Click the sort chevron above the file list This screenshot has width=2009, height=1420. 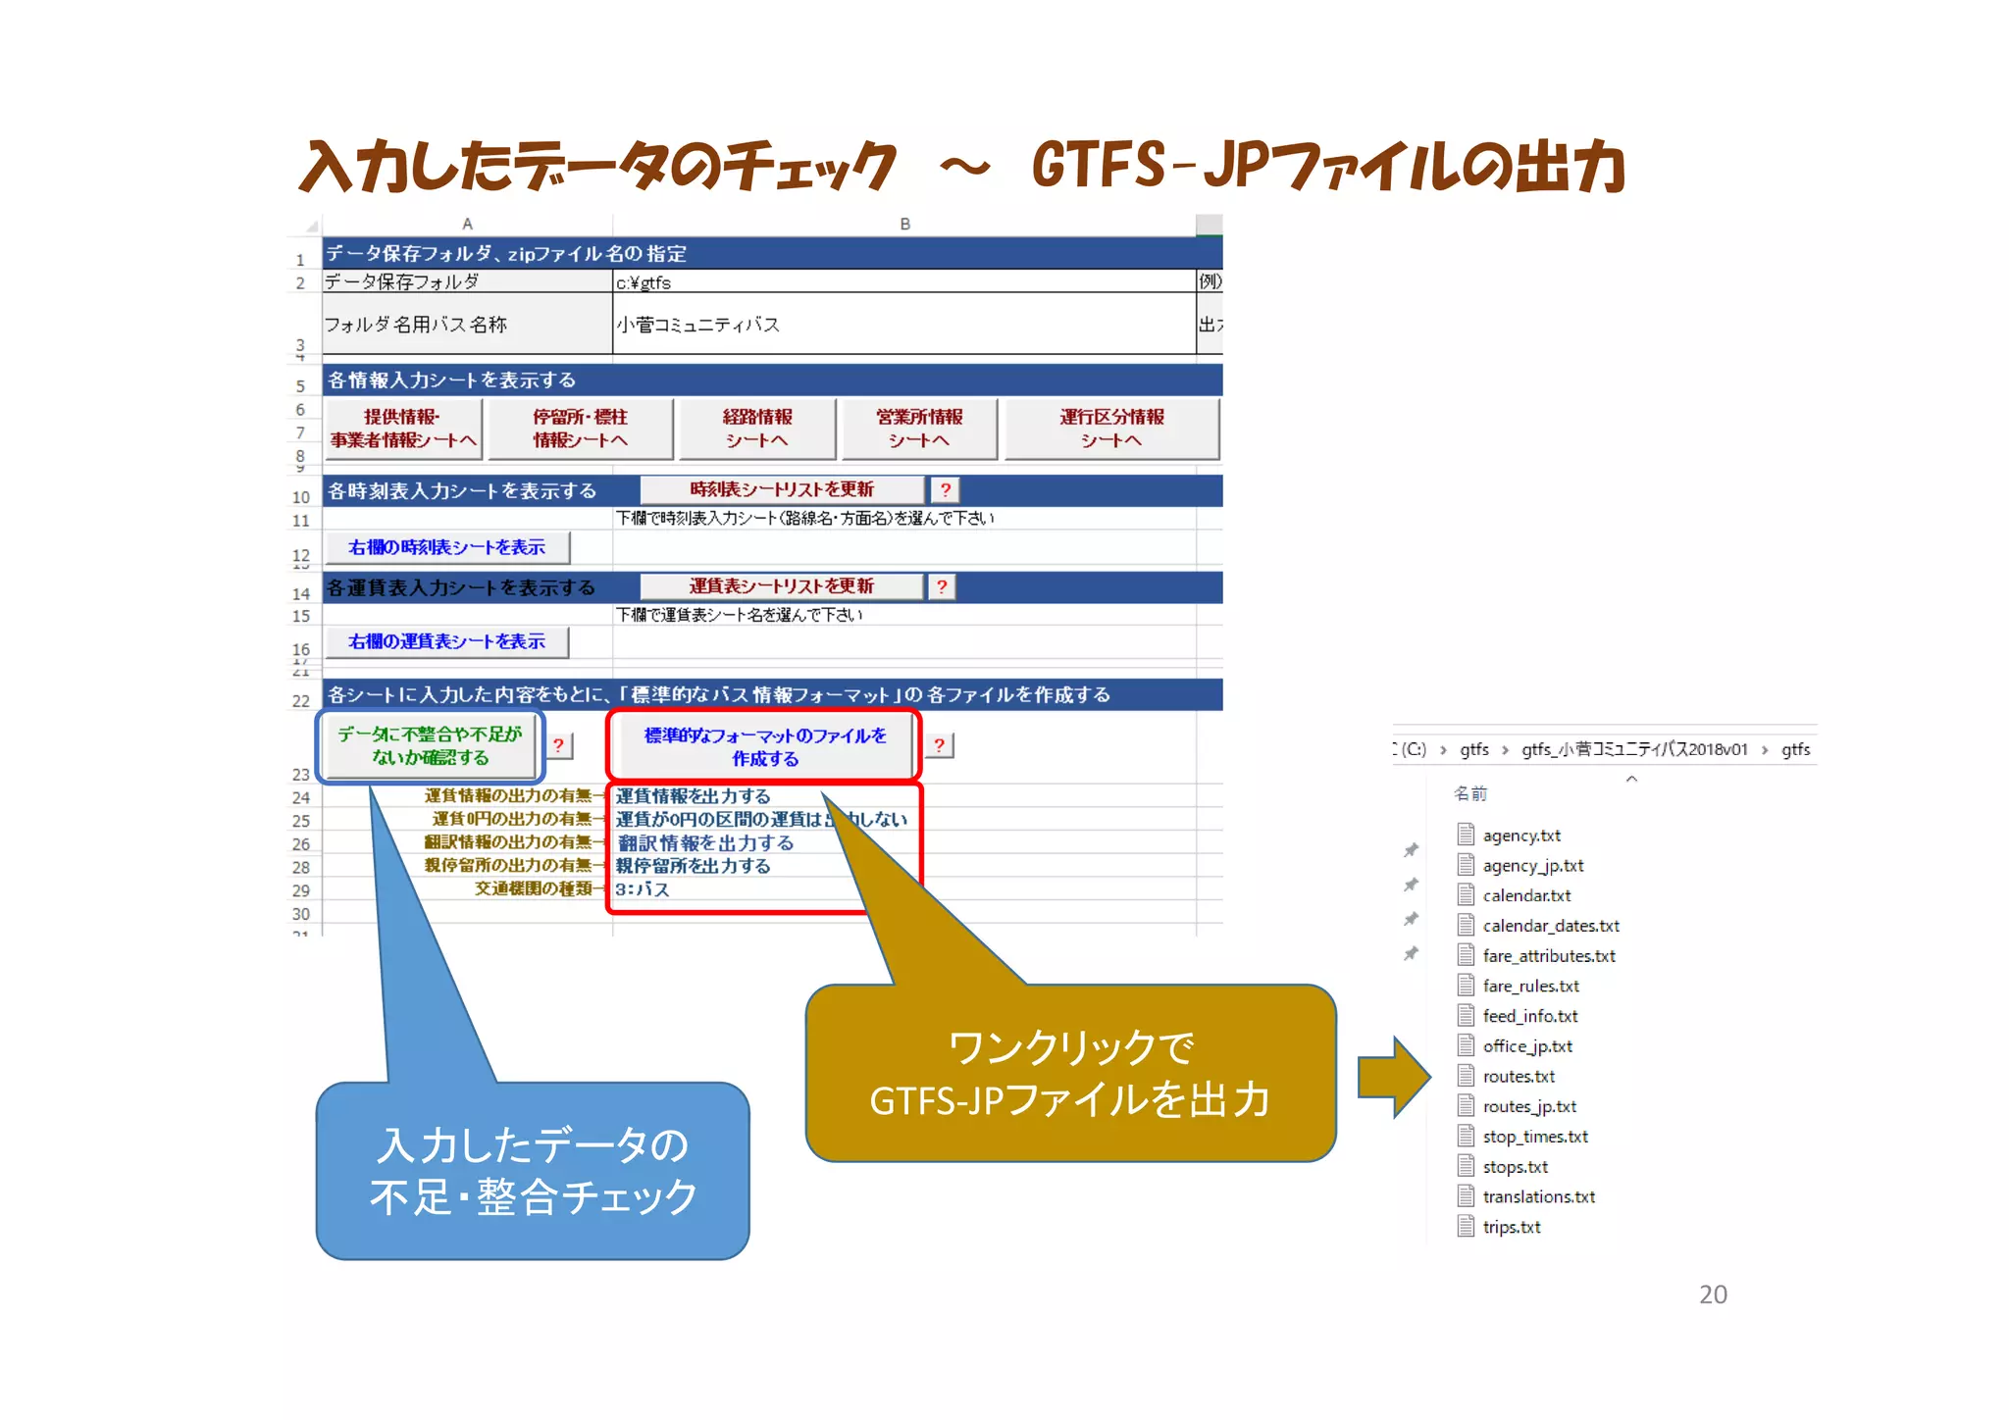[x=1631, y=779]
